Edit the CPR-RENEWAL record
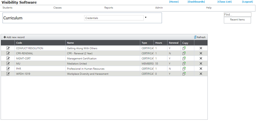Screen dimensions: 263x122 [x=8, y=53]
